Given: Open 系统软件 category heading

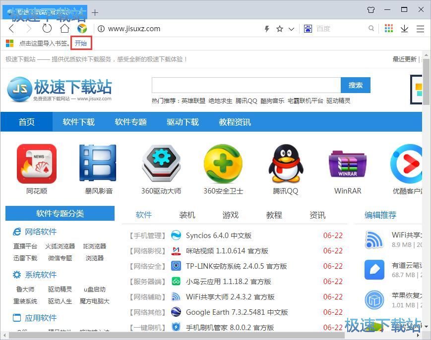Looking at the screenshot, I should 41,275.
